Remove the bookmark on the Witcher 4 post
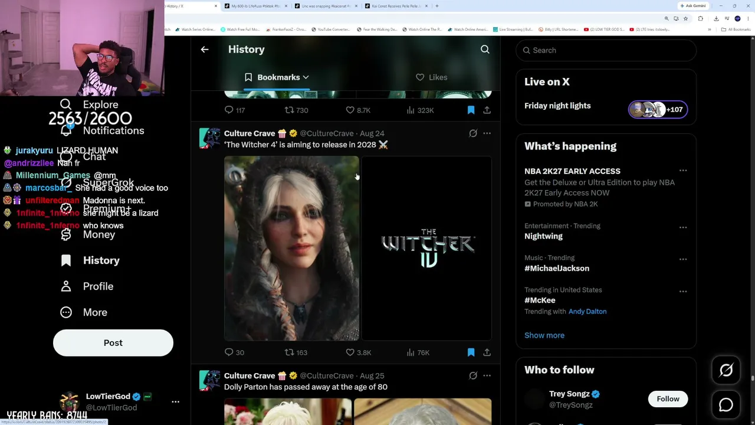 click(x=471, y=352)
